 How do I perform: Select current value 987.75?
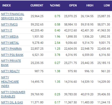coord(39,71)
